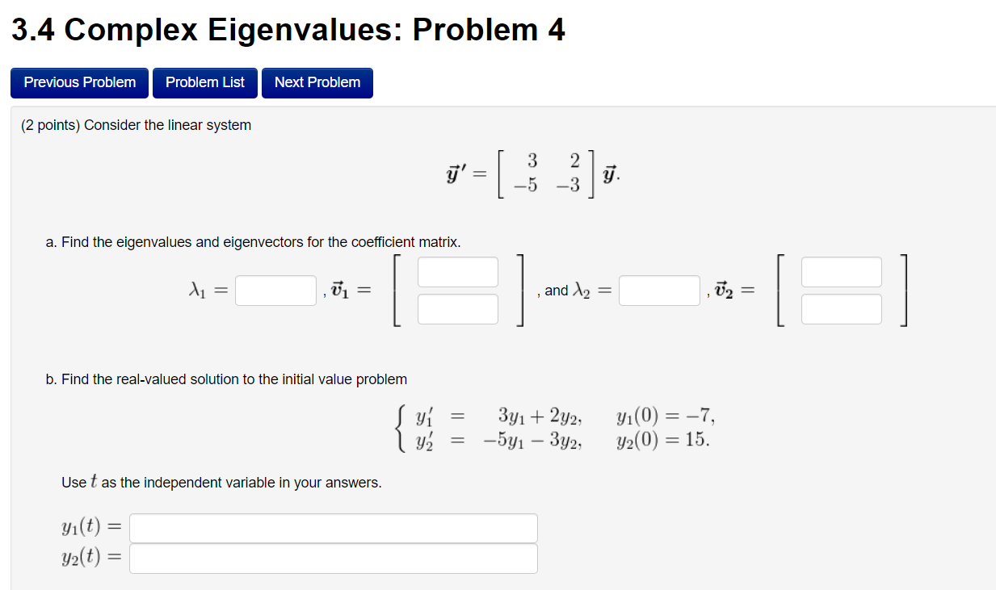The image size is (996, 590).
Task: Return to Problem List page
Action: (x=204, y=82)
